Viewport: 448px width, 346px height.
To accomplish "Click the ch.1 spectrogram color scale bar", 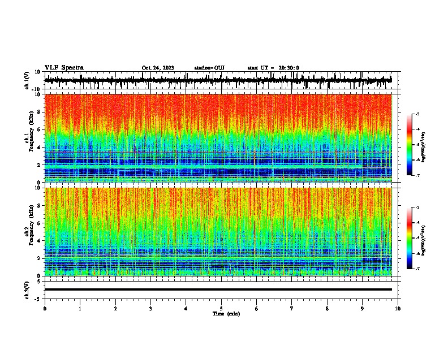I will click(410, 145).
